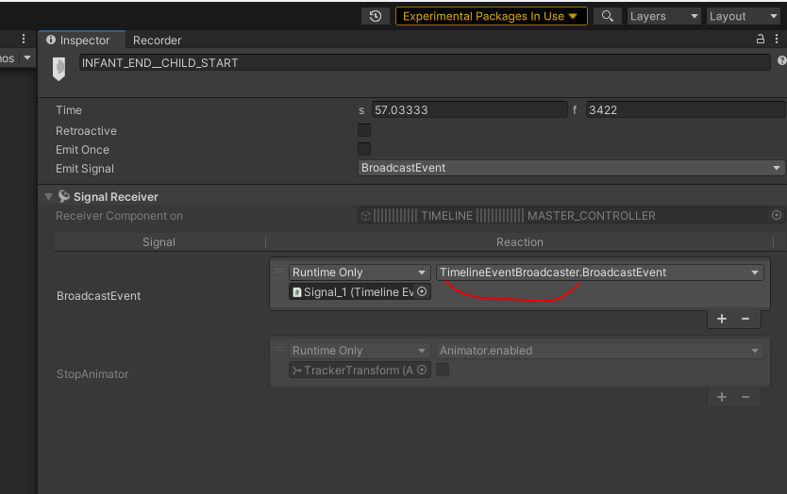Click the object picker next to MASTER_CONTROLLER
This screenshot has width=787, height=494.
pos(777,216)
